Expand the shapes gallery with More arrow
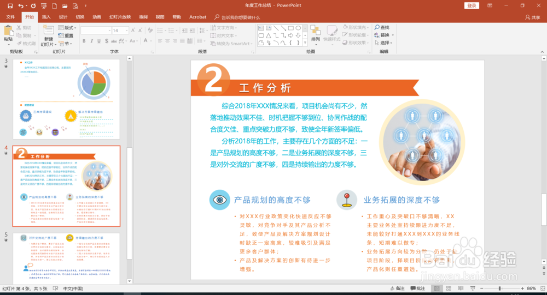Image resolution: width=547 pixels, height=295 pixels. click(x=305, y=43)
